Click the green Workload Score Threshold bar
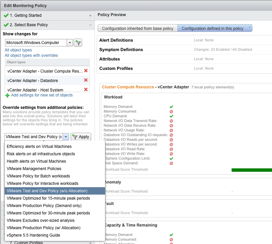 [x=251, y=170]
